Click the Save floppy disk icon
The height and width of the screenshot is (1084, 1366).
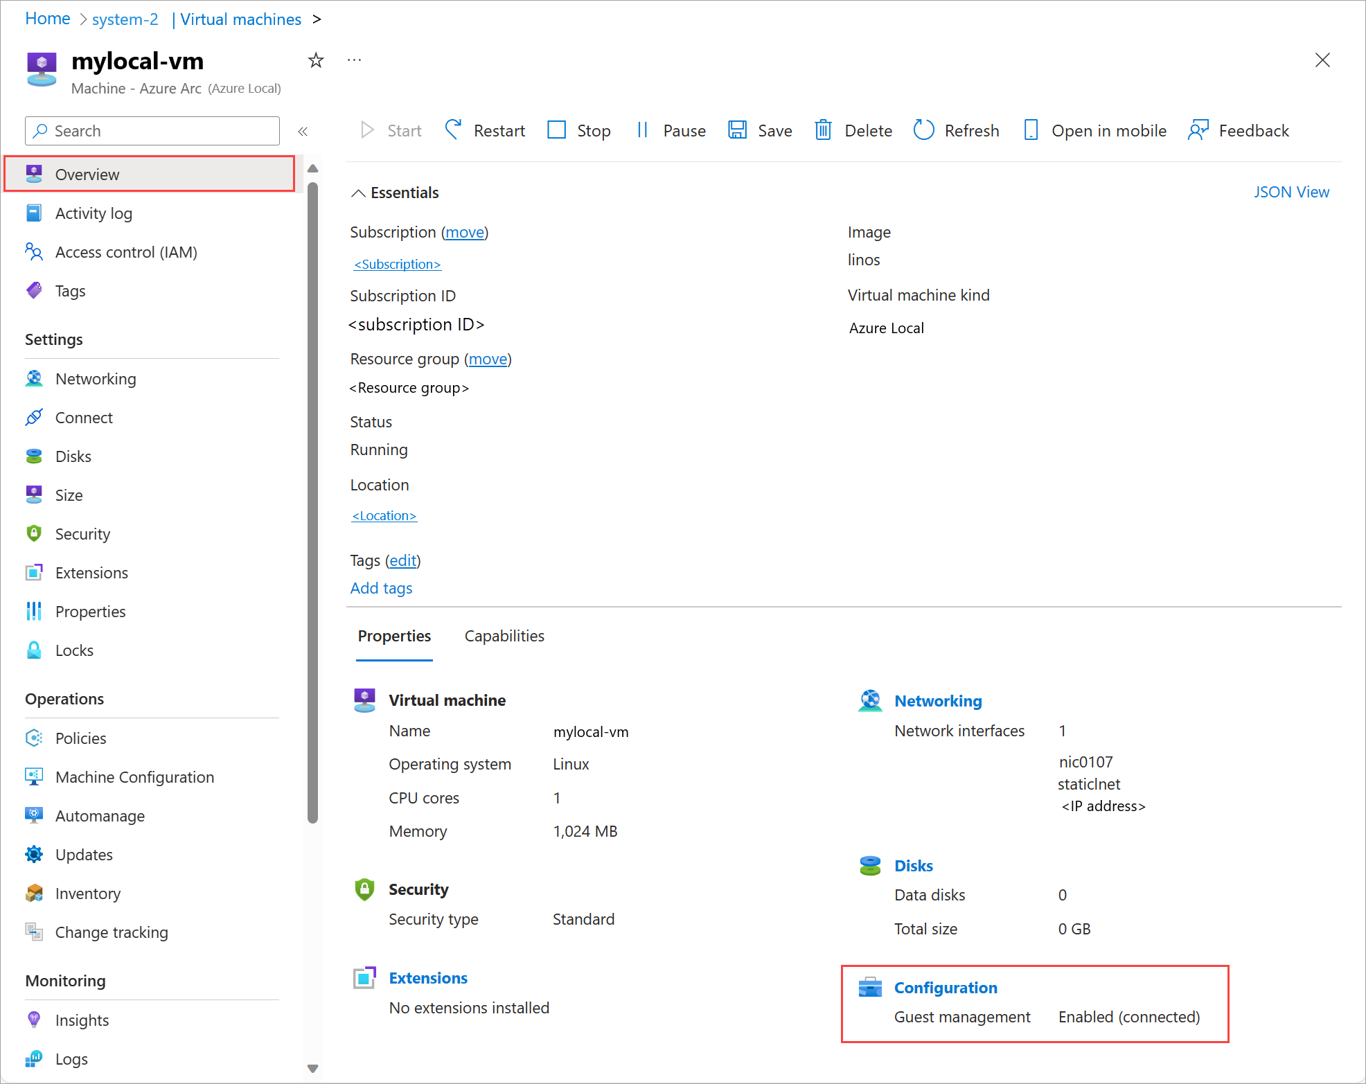(x=737, y=130)
